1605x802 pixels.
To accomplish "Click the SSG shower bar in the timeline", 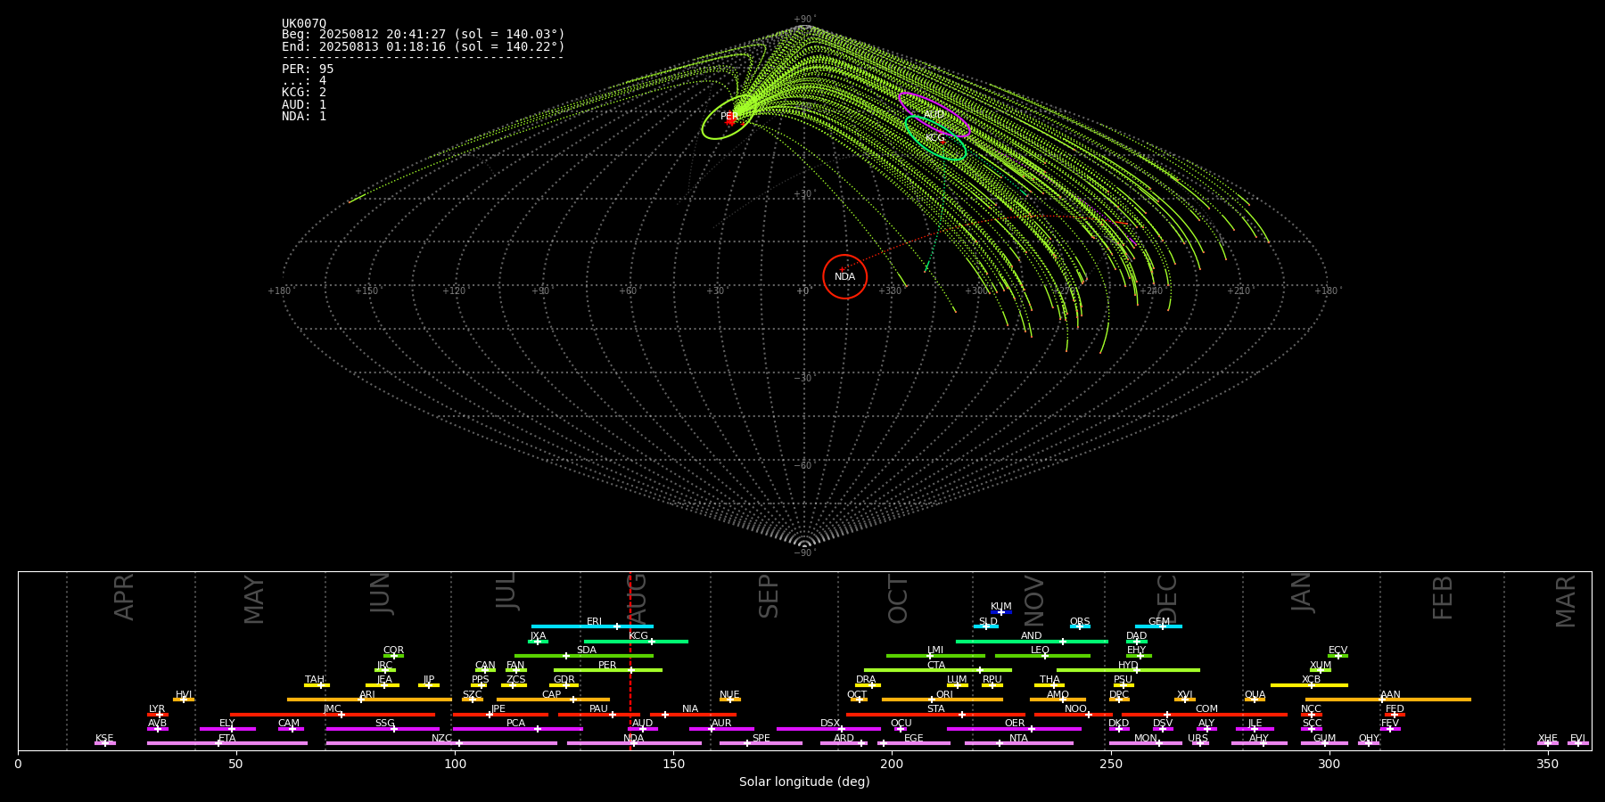I will click(383, 729).
